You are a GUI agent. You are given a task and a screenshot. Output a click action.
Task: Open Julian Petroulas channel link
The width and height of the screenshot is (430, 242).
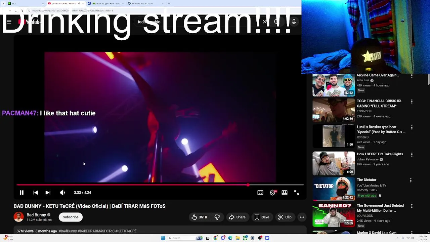pos(368,159)
